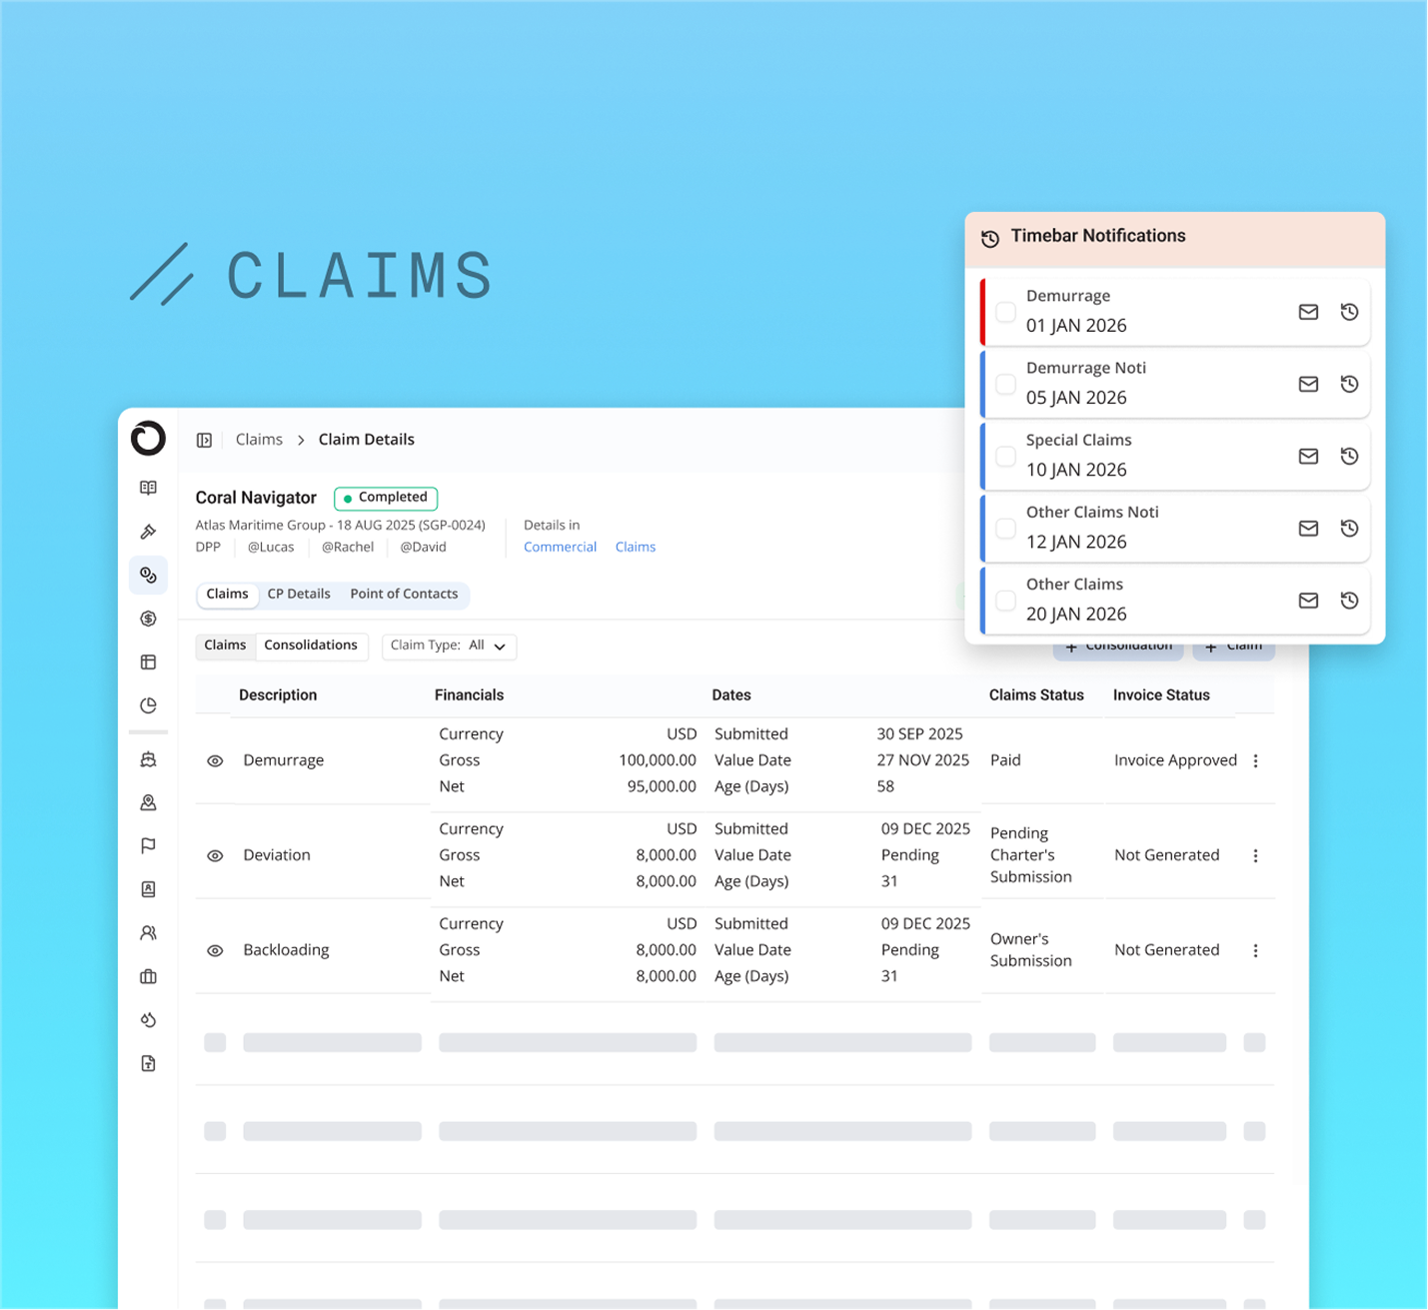Check the Demurrage 01 JAN 2026 checkbox
Screen dimensions: 1428x1310
pos(1005,312)
